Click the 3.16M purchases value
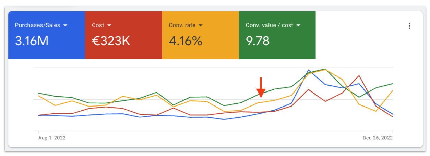The height and width of the screenshot is (156, 430). tap(32, 41)
